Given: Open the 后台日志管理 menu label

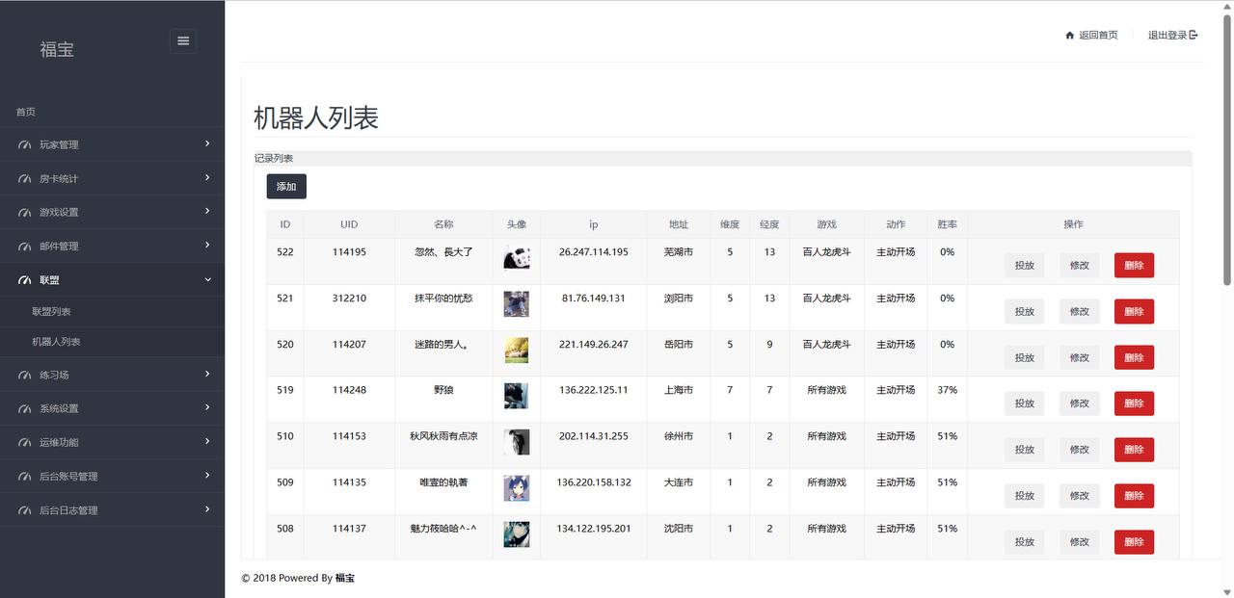Looking at the screenshot, I should coord(68,510).
